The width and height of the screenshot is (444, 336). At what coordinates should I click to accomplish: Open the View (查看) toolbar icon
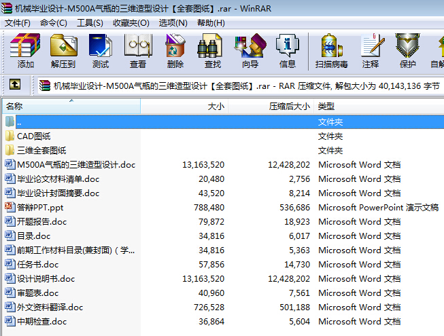tap(138, 45)
